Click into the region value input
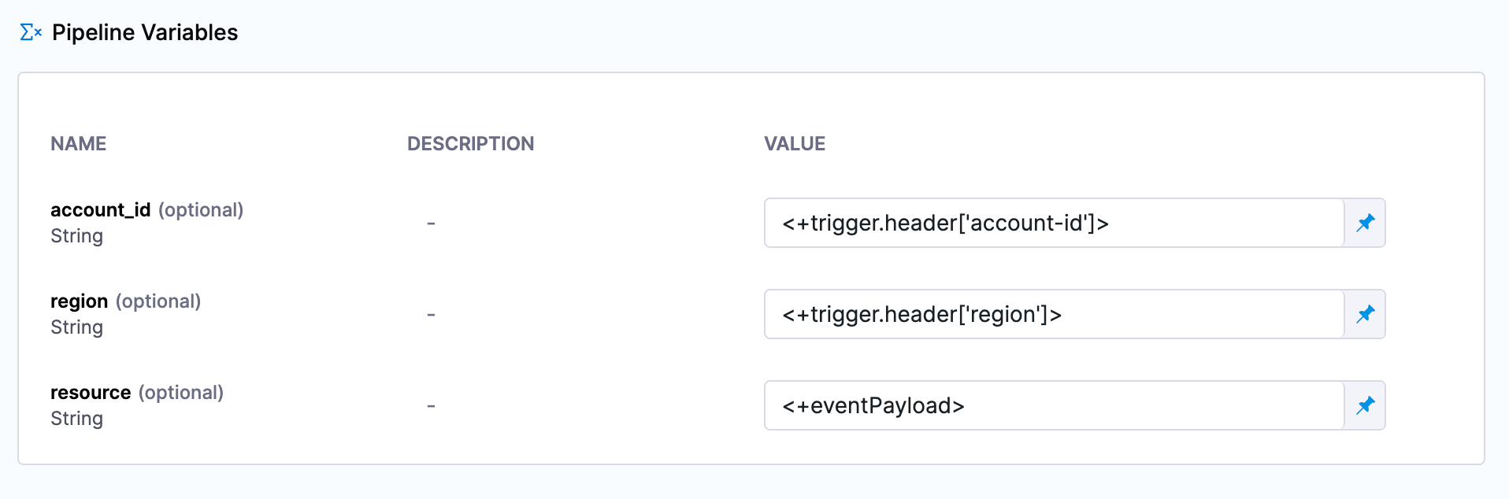Image resolution: width=1509 pixels, height=499 pixels. 1053,314
